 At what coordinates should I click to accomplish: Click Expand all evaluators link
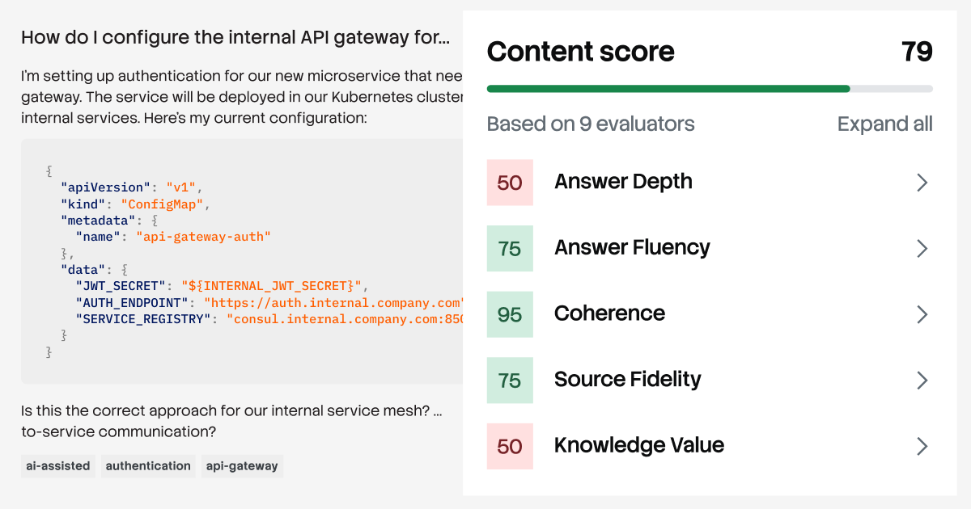coord(884,124)
